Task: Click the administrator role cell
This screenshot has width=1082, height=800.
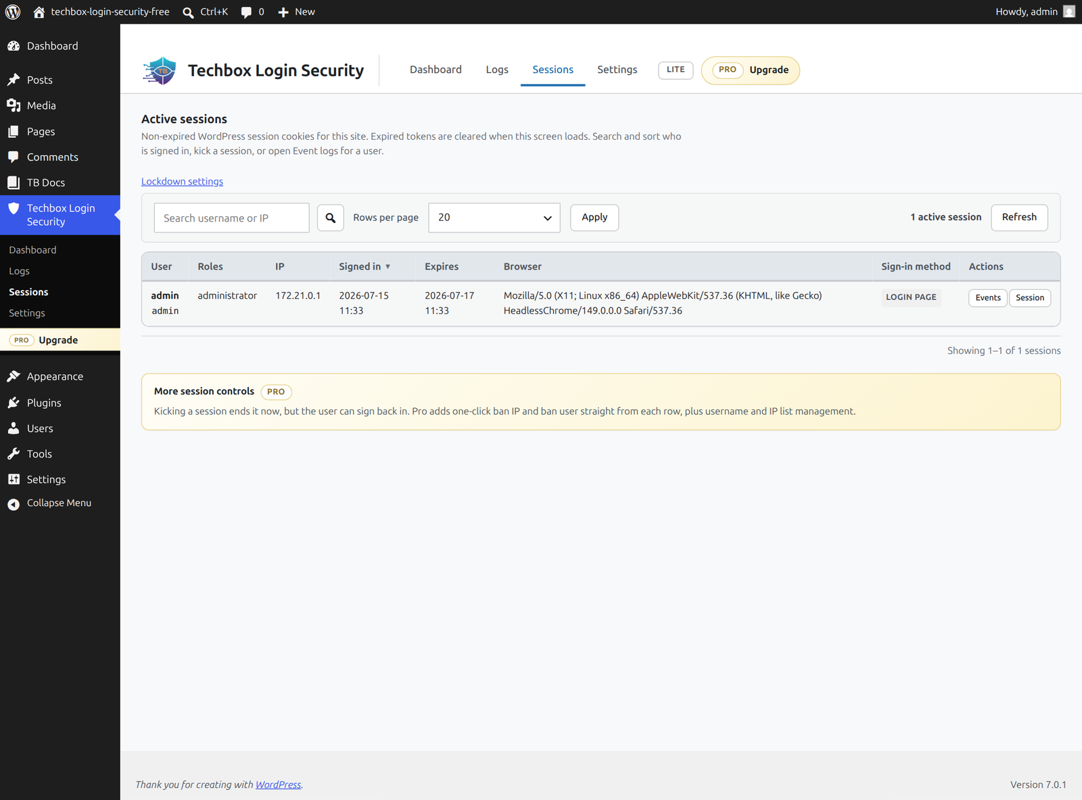Action: (x=227, y=296)
